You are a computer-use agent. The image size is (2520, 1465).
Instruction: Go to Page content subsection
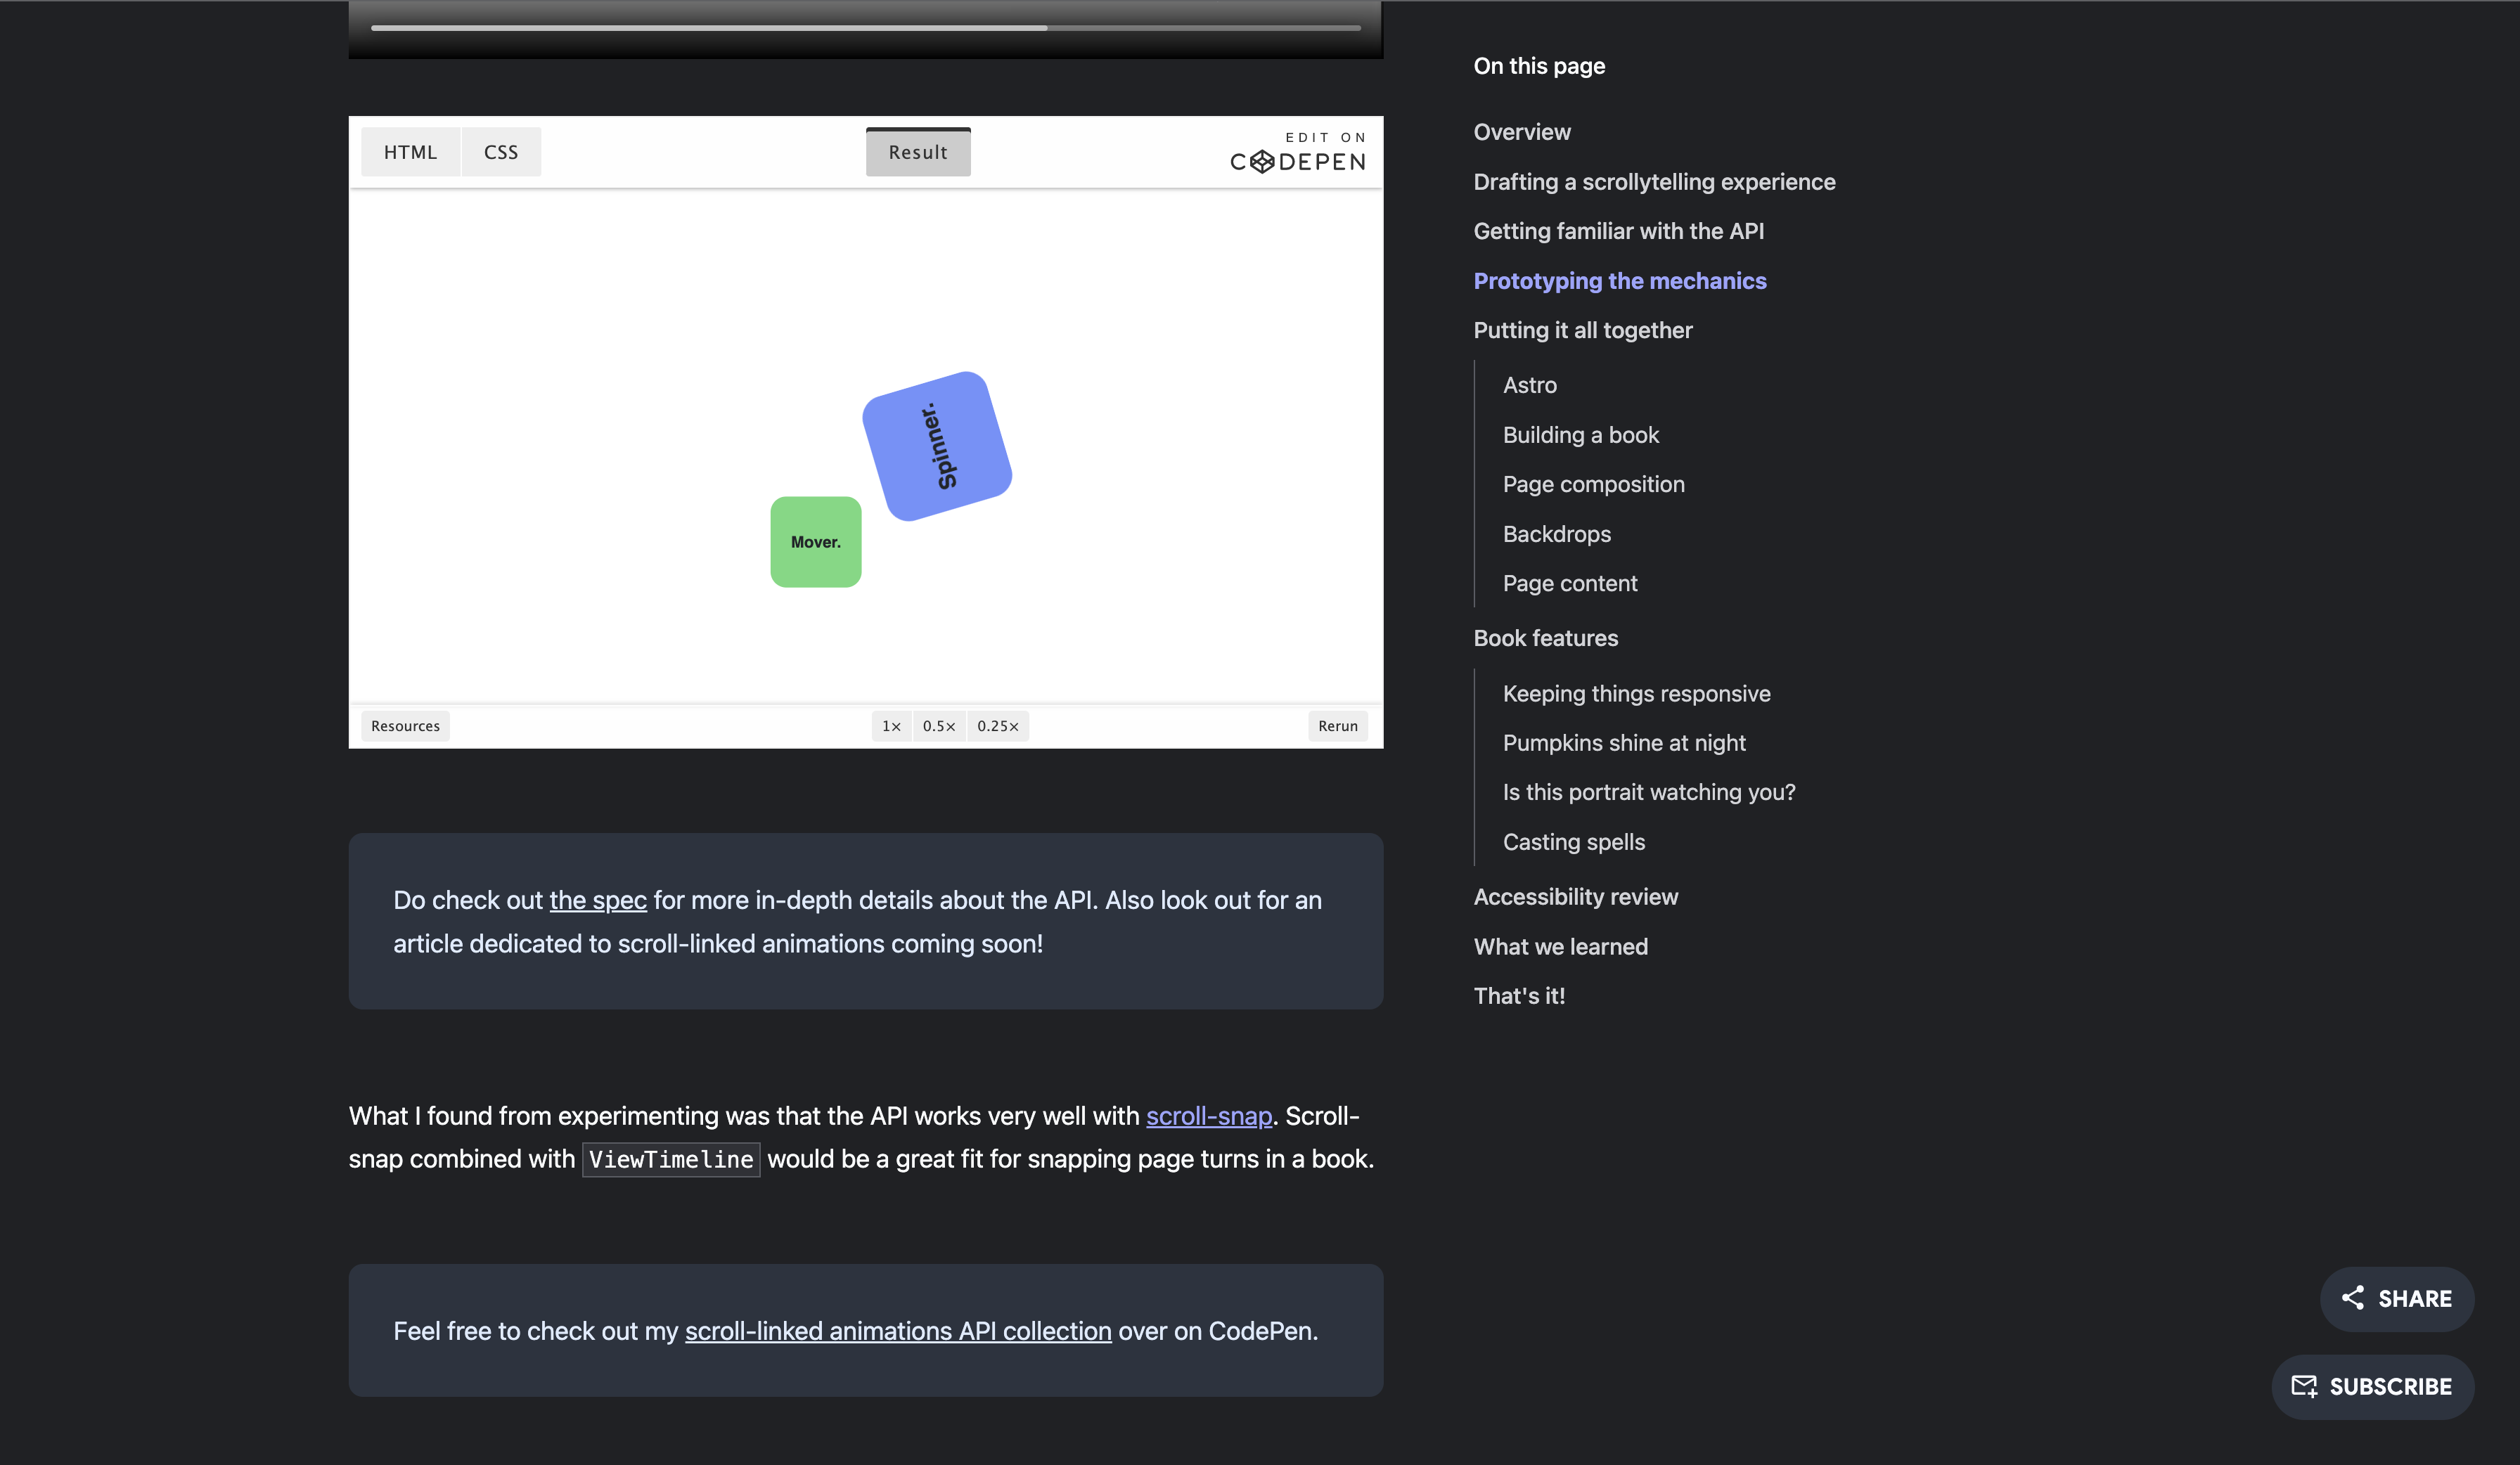pos(1570,583)
